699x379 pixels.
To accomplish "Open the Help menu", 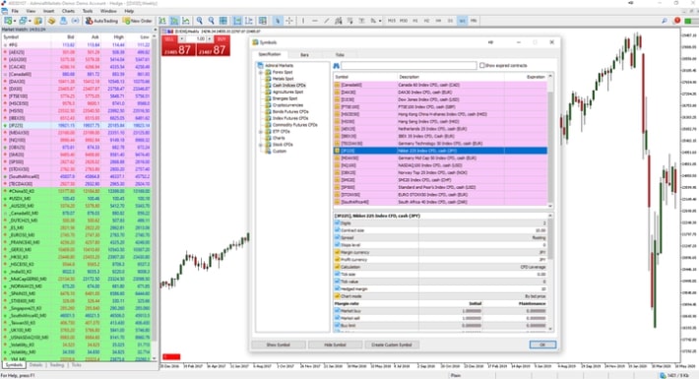I will pos(129,11).
